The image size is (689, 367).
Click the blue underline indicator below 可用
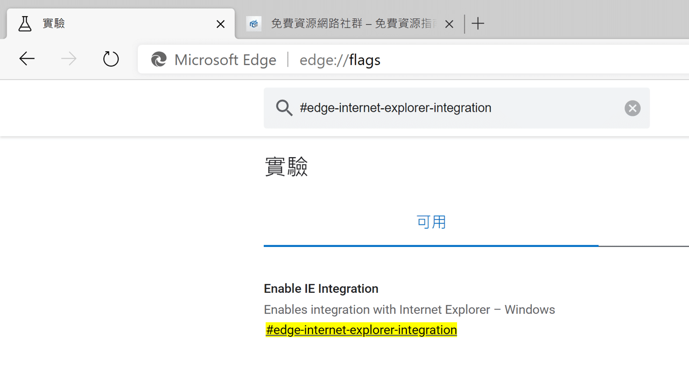[431, 246]
